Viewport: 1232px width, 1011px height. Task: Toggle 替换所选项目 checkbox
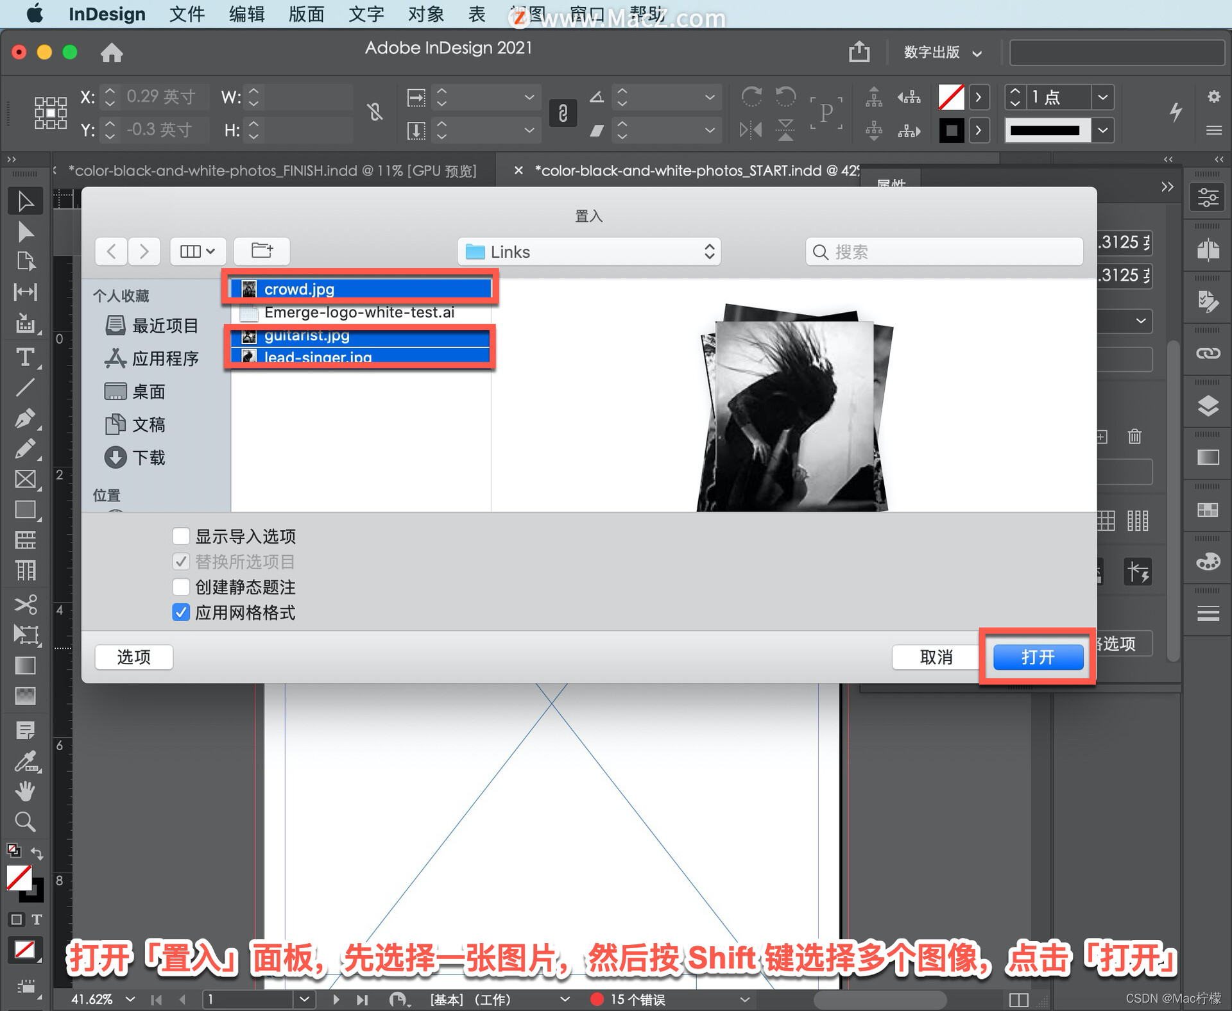181,562
